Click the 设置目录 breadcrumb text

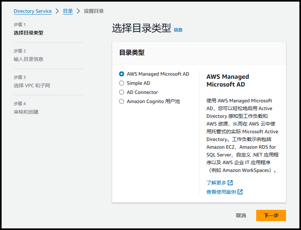(x=94, y=11)
